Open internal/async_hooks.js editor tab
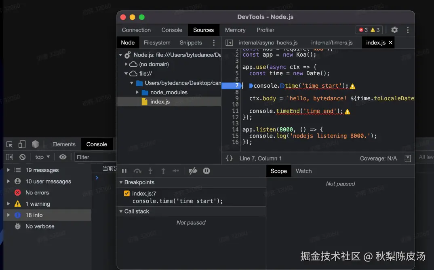 click(x=268, y=43)
